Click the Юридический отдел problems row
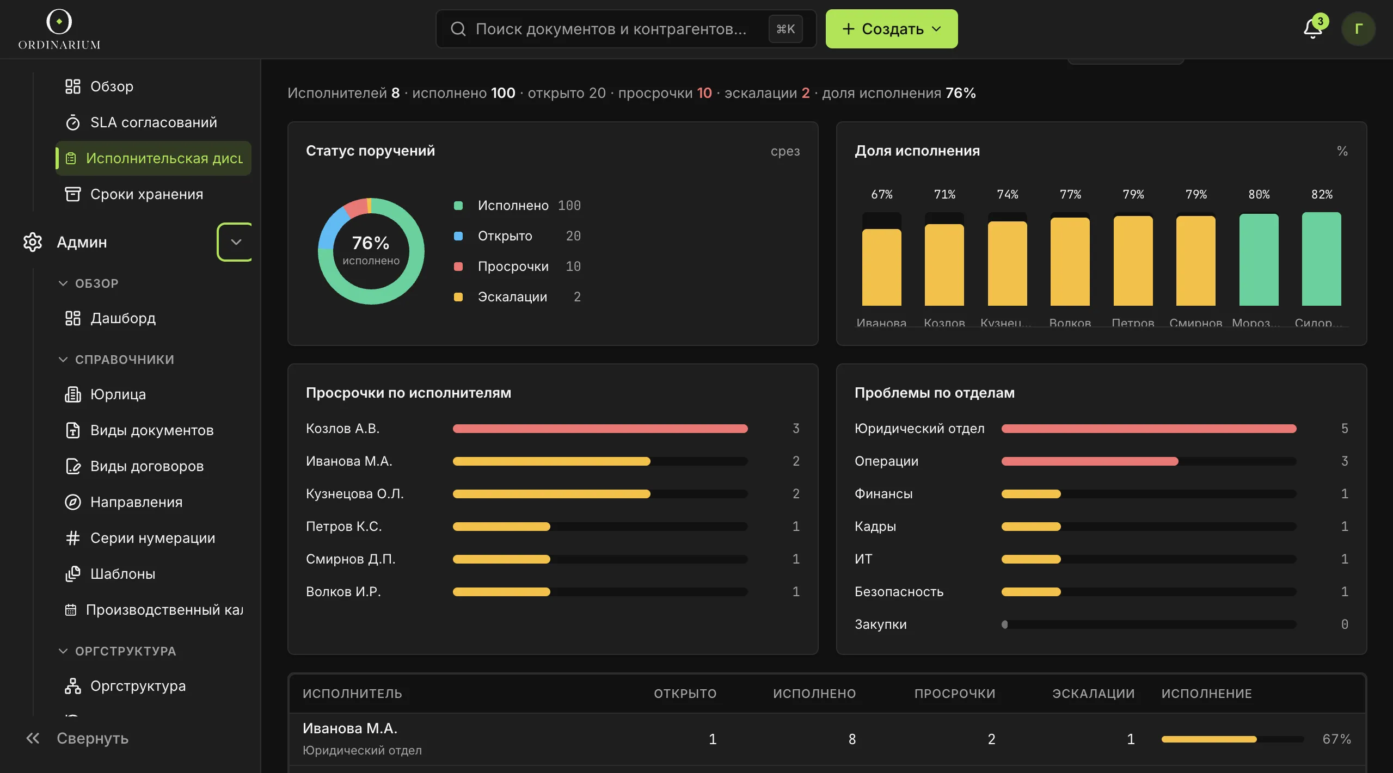The width and height of the screenshot is (1393, 773). point(1101,429)
